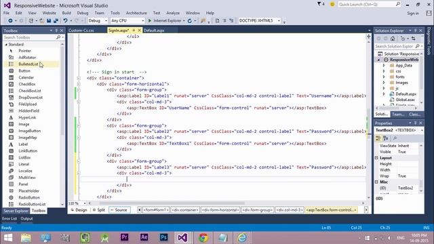Click the form#form1 breadcrumb tag

[x=156, y=210]
